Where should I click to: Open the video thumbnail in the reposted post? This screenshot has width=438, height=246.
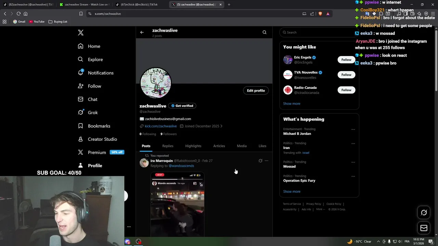177,204
